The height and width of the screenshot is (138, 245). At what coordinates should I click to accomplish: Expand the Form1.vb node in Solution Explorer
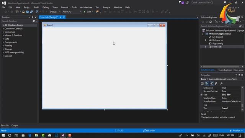tap(206, 47)
